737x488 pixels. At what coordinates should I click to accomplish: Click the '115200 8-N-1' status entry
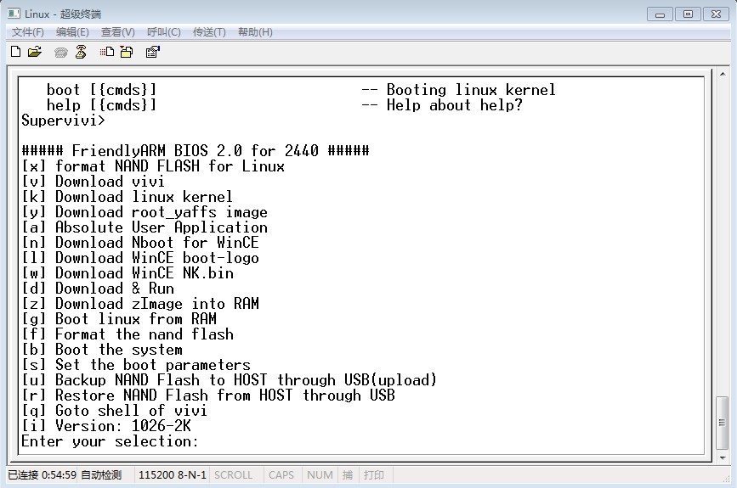[x=172, y=475]
